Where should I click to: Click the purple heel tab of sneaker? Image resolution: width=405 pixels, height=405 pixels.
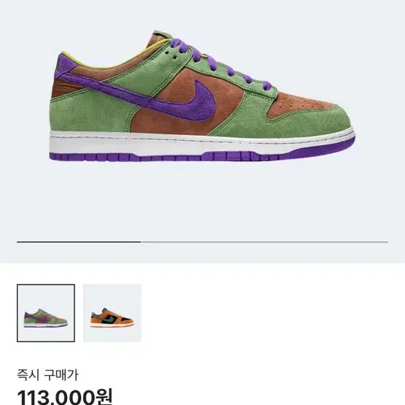point(63,64)
